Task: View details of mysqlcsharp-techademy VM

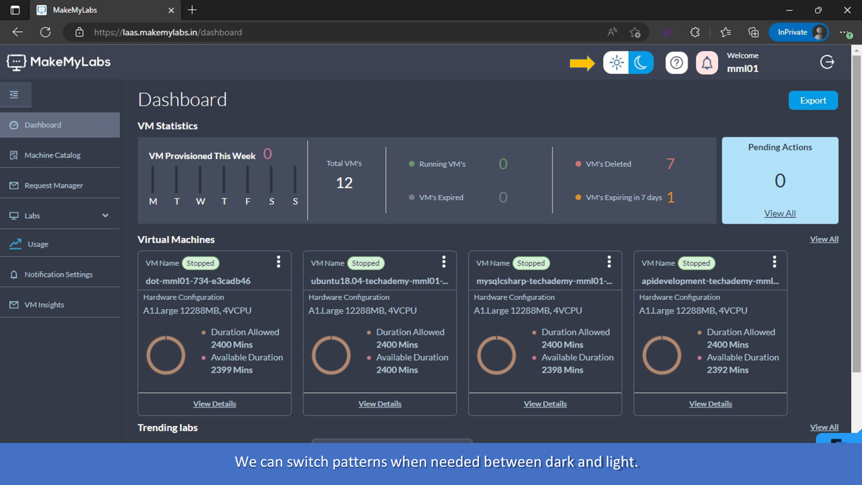Action: click(x=545, y=404)
